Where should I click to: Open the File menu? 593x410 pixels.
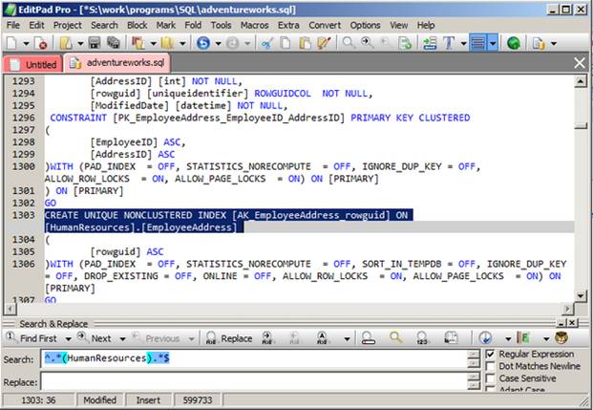(13, 26)
